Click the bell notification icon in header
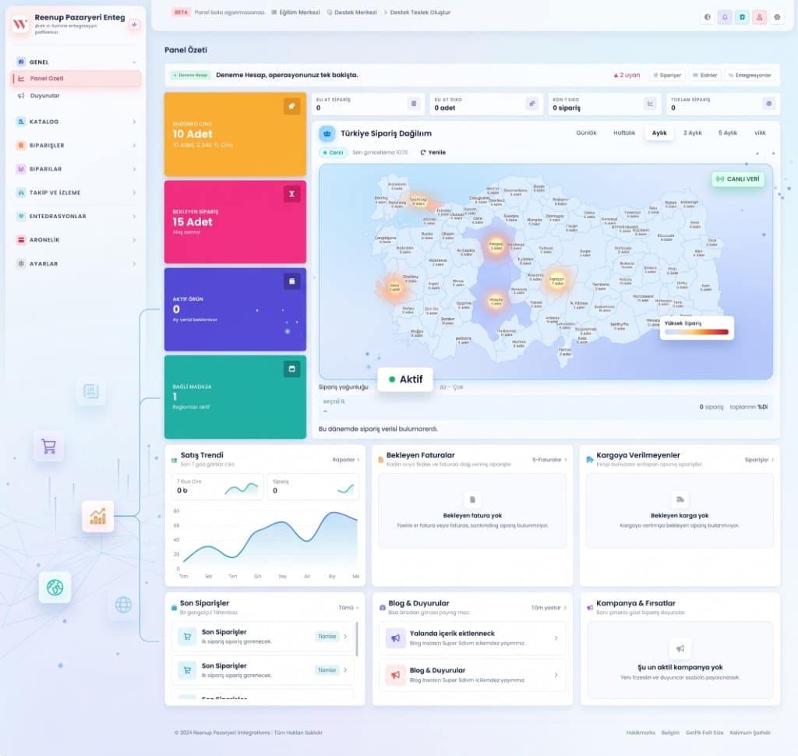Image resolution: width=798 pixels, height=756 pixels. tap(725, 17)
